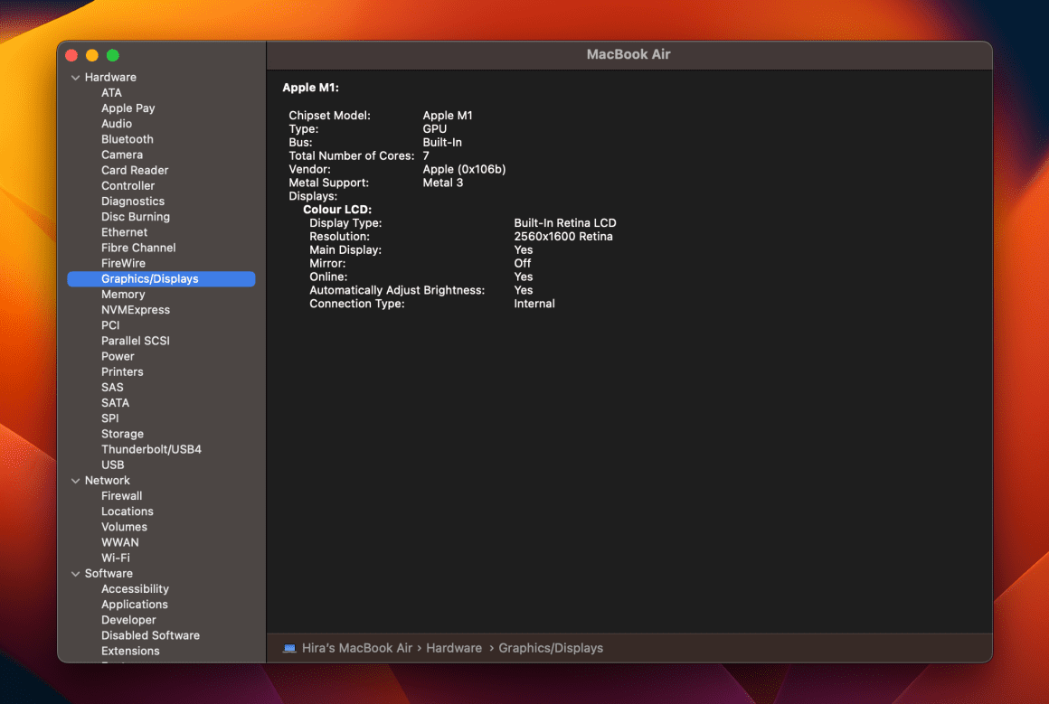Open the Extensions software report

tap(130, 651)
